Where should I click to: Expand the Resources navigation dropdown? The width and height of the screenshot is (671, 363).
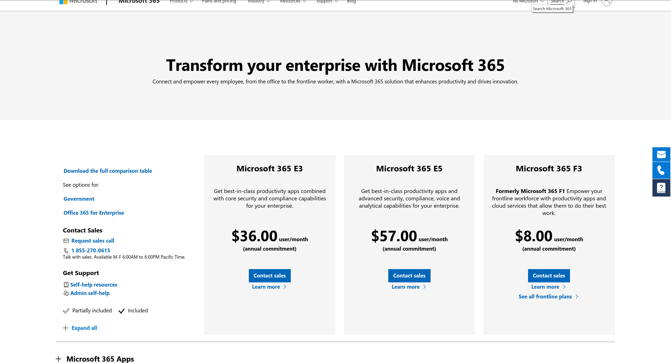(293, 2)
